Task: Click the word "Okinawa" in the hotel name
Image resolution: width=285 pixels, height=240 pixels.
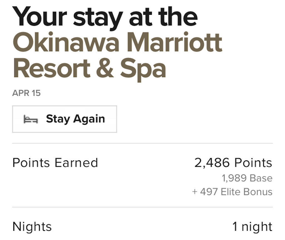Action: click(66, 42)
